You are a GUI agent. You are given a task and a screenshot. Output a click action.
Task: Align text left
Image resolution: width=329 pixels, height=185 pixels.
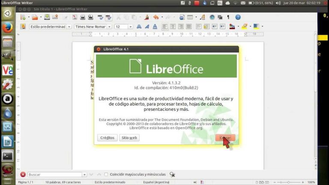click(x=165, y=27)
